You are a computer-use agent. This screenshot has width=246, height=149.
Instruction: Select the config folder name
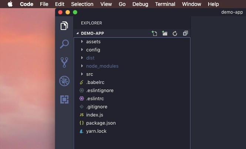coord(93,50)
